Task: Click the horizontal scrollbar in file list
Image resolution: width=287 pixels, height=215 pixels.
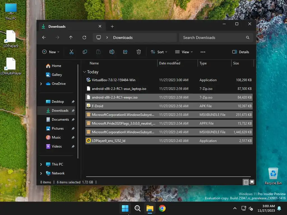Action: tap(168, 177)
